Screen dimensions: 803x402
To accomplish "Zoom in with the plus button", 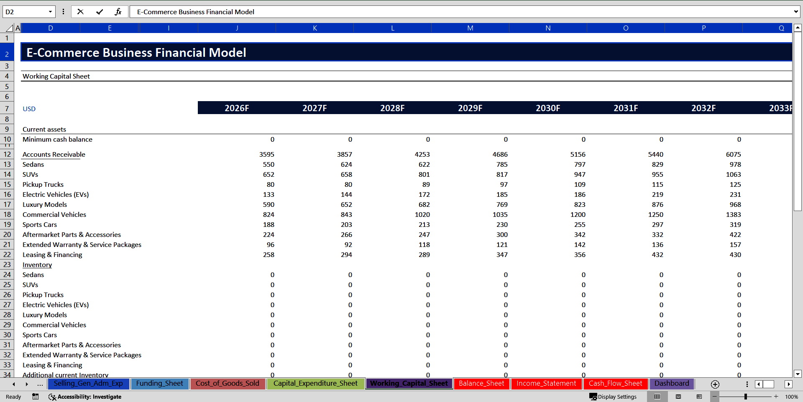I will (x=776, y=397).
